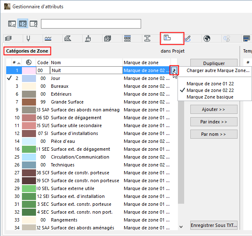Click Enregistrer Sous TXT... button
The width and height of the screenshot is (252, 236).
pos(214,225)
